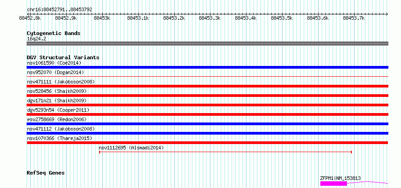
Task: Click the RefSeq Genes track title
Action: click(x=46, y=173)
